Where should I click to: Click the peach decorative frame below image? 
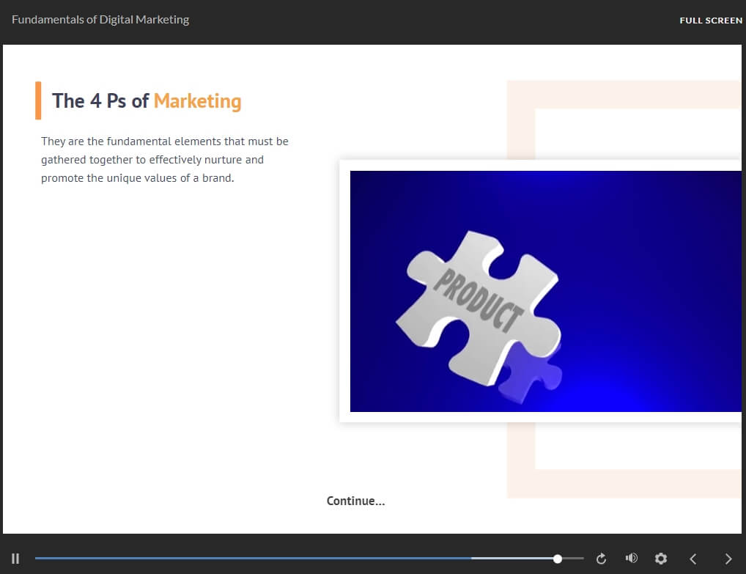(x=623, y=484)
